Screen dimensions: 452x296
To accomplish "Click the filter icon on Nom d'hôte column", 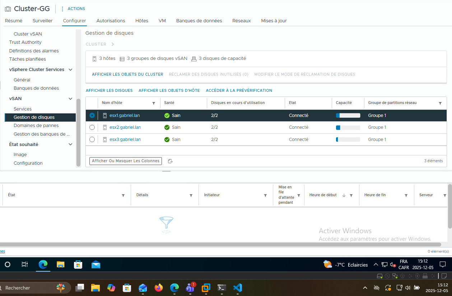I will pos(154,103).
